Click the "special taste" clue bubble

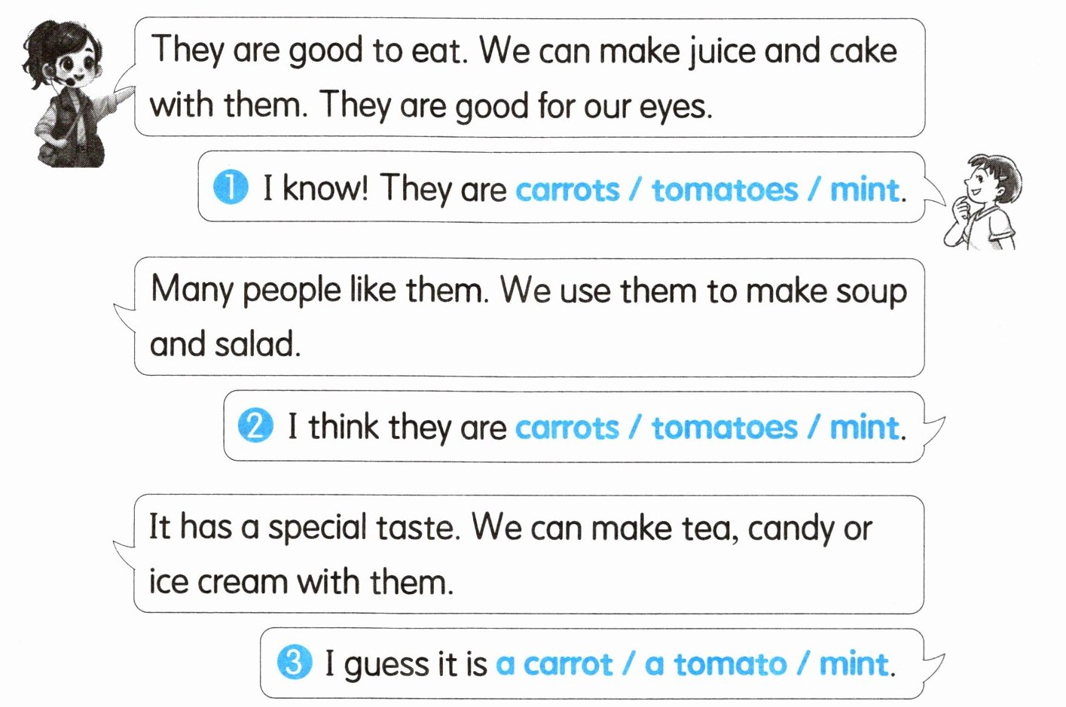click(529, 554)
